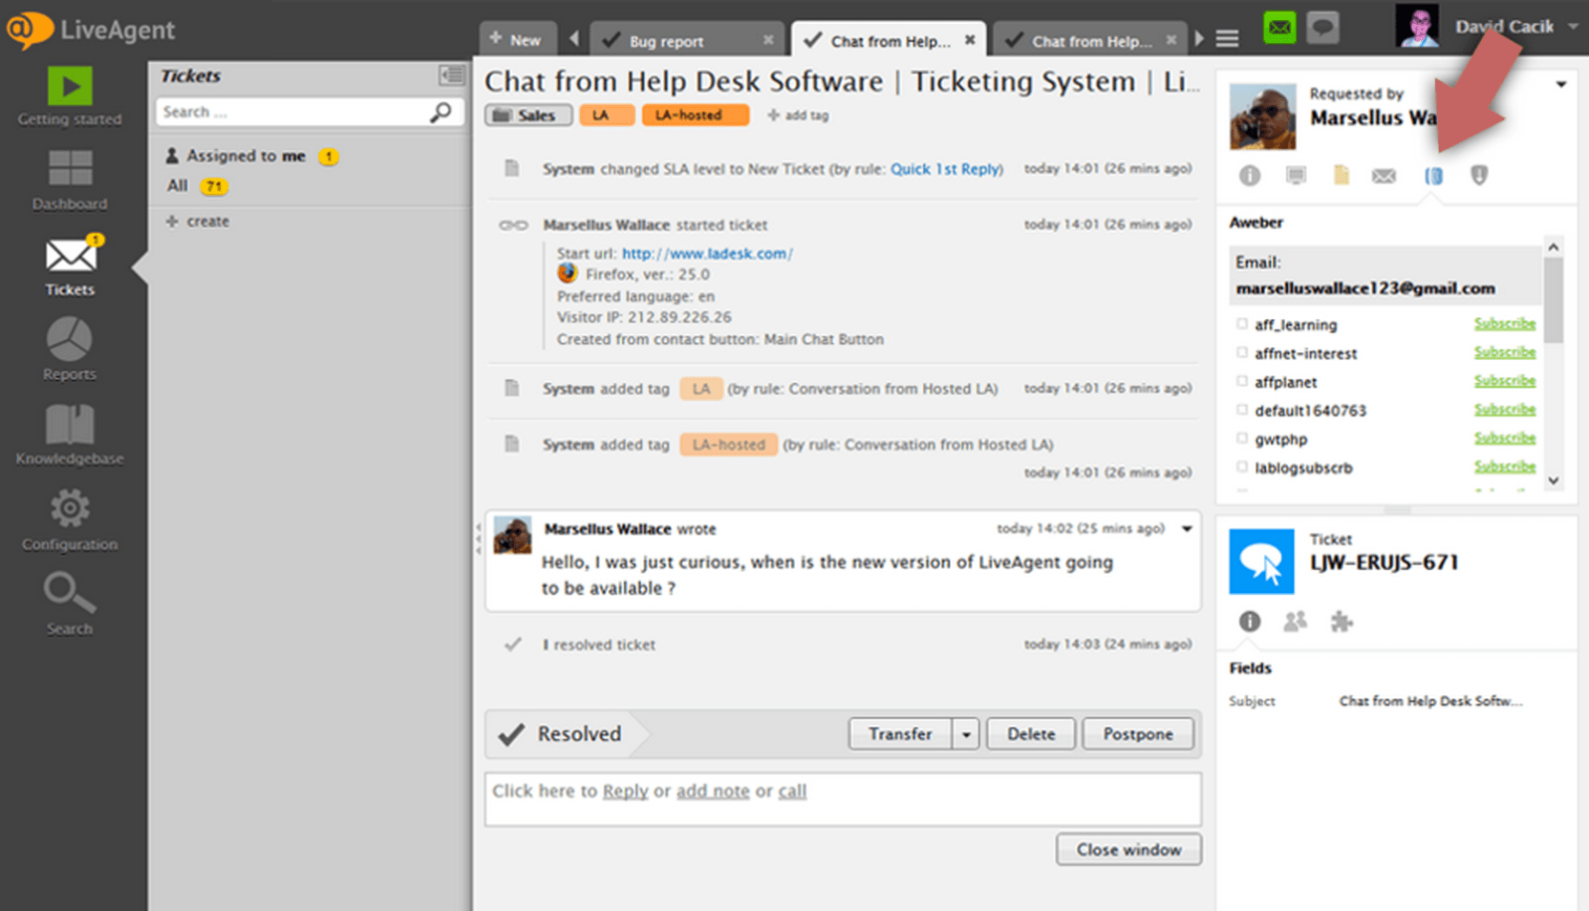Open Tickets envelope icon in sidebar
The width and height of the screenshot is (1589, 911).
click(x=70, y=256)
